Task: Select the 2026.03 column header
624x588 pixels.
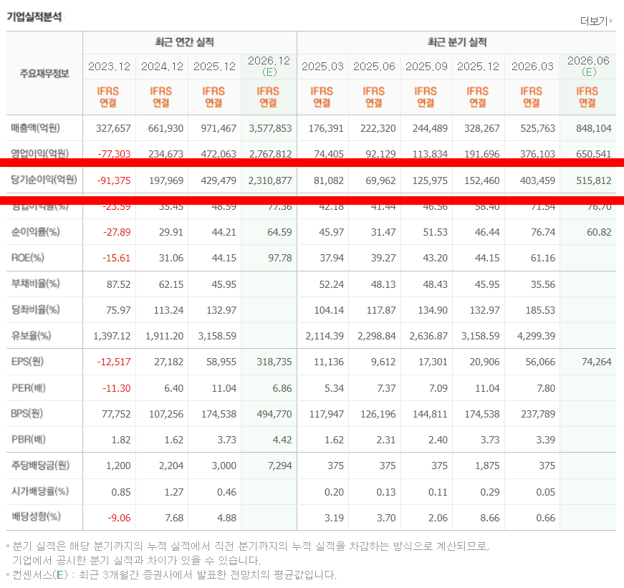Action: pyautogui.click(x=532, y=67)
